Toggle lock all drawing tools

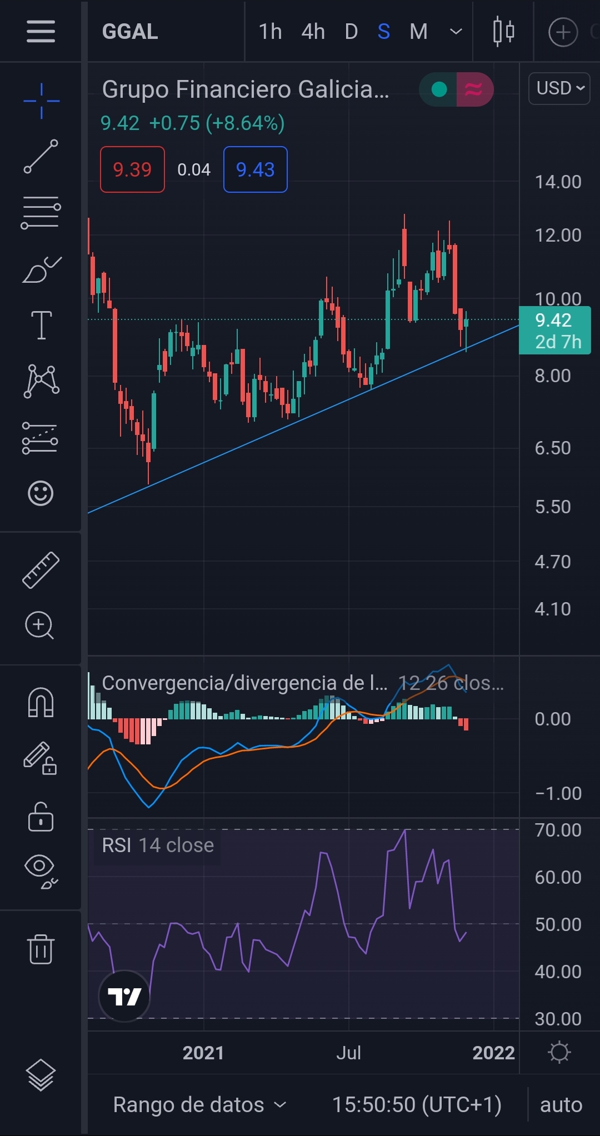(41, 817)
